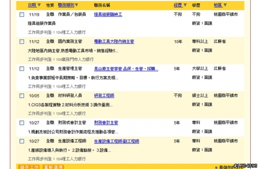Click the 性質 column header
This screenshot has height=169, width=260.
[50, 5]
